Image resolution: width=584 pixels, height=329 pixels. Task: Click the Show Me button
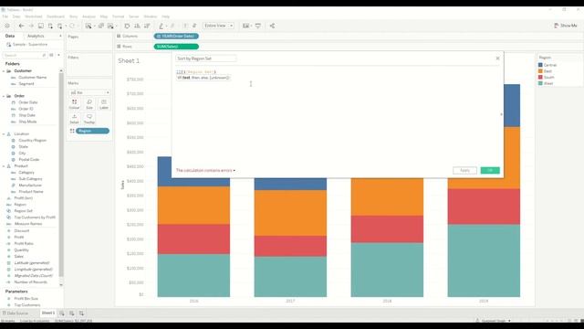566,26
